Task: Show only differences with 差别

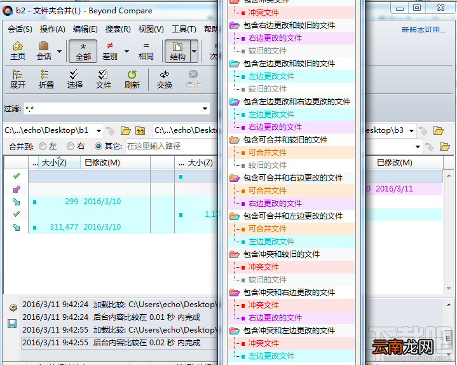Action: [109, 51]
